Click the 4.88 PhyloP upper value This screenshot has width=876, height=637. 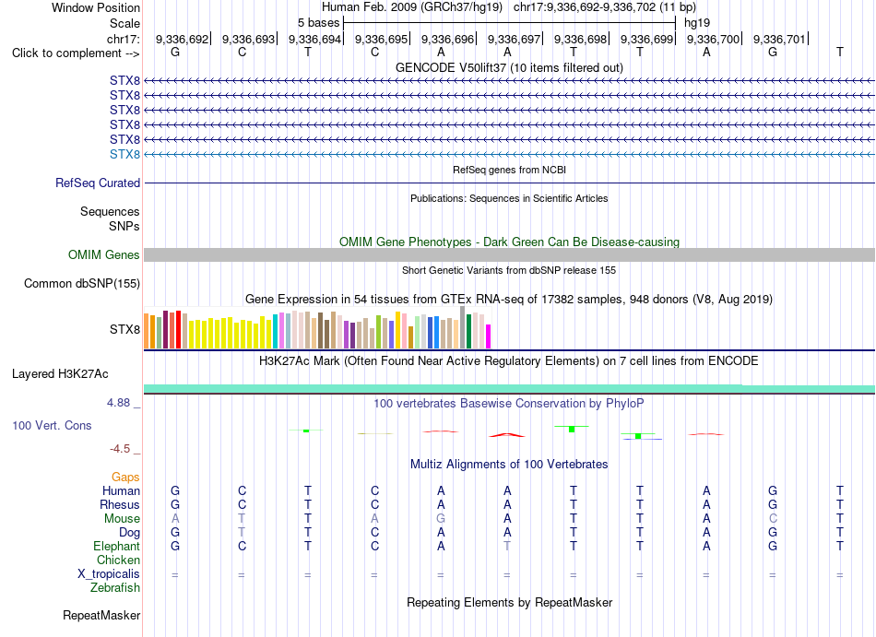pyautogui.click(x=118, y=403)
